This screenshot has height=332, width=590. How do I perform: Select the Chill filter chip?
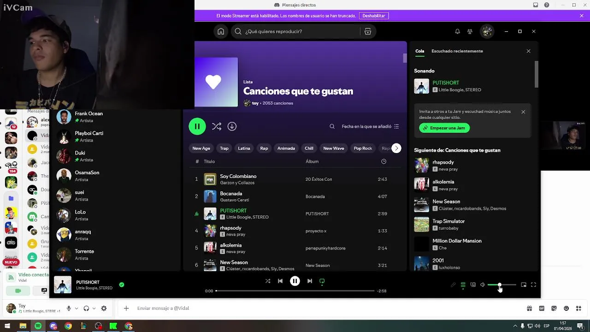point(309,148)
